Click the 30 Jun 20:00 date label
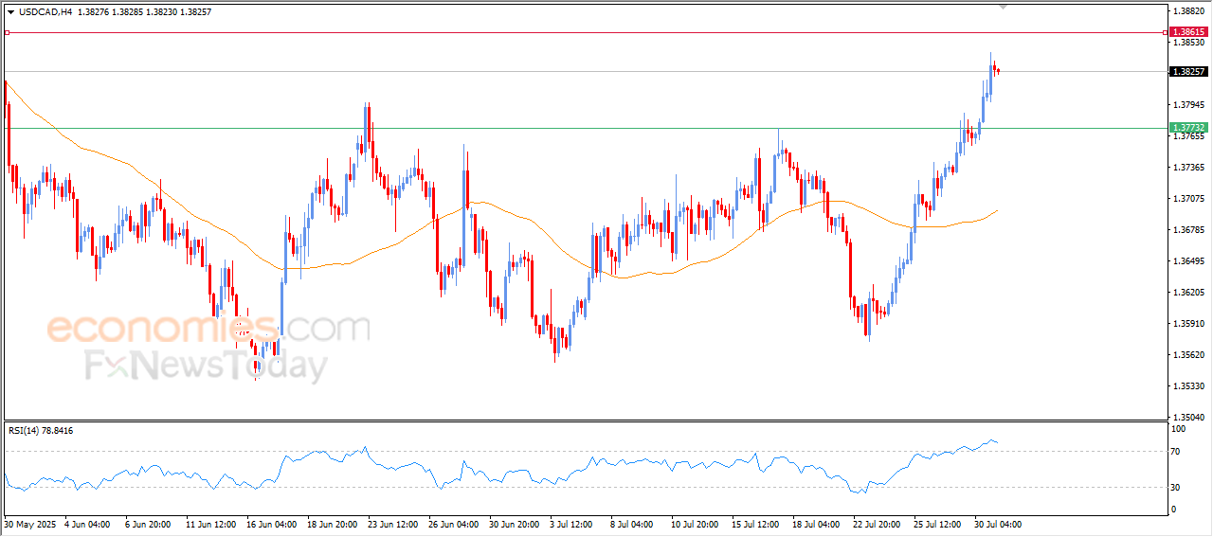Screen dimensions: 1213x537 pyautogui.click(x=514, y=524)
